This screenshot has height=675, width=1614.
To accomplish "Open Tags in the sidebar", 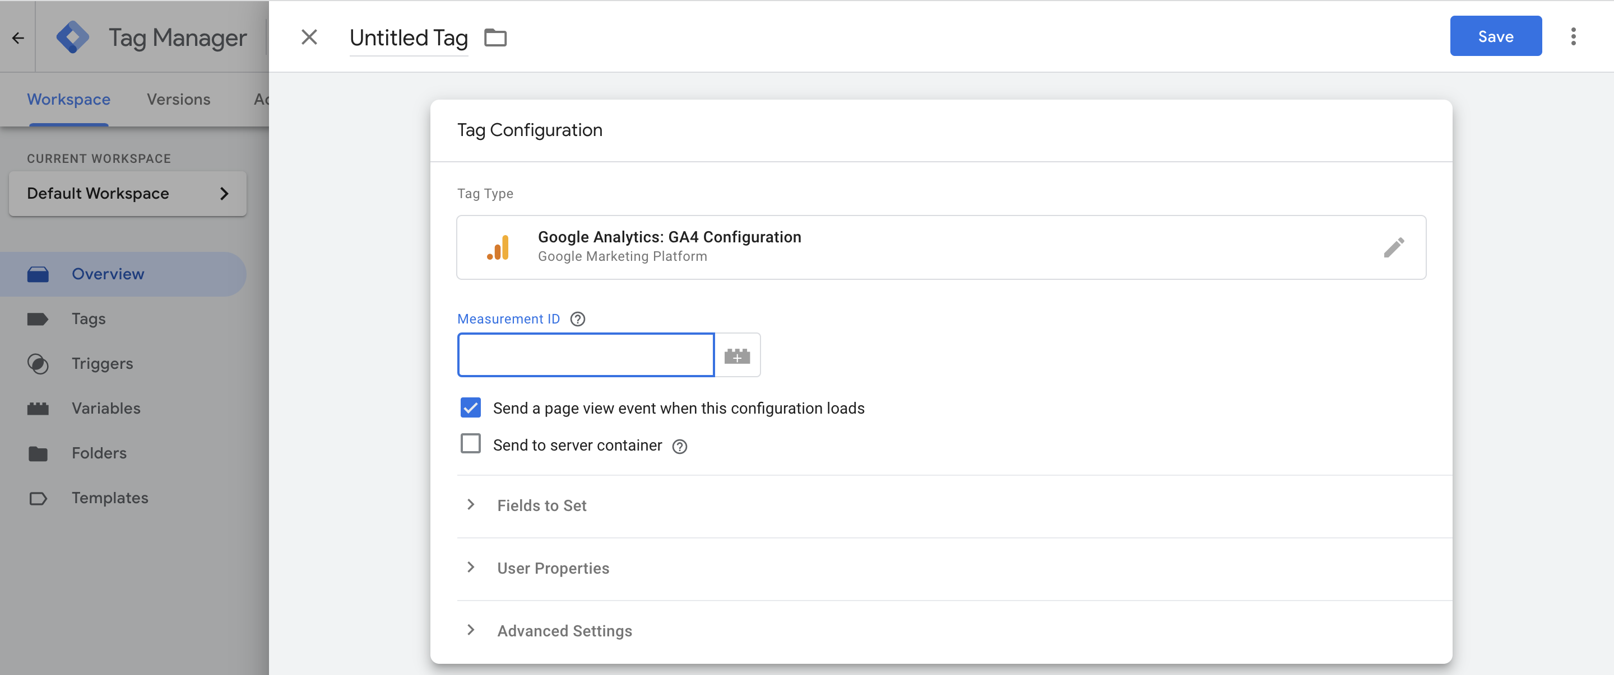I will 123,319.
